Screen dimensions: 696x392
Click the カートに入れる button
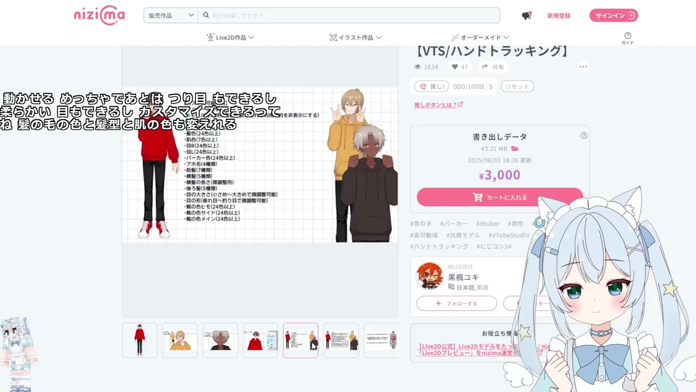(500, 197)
